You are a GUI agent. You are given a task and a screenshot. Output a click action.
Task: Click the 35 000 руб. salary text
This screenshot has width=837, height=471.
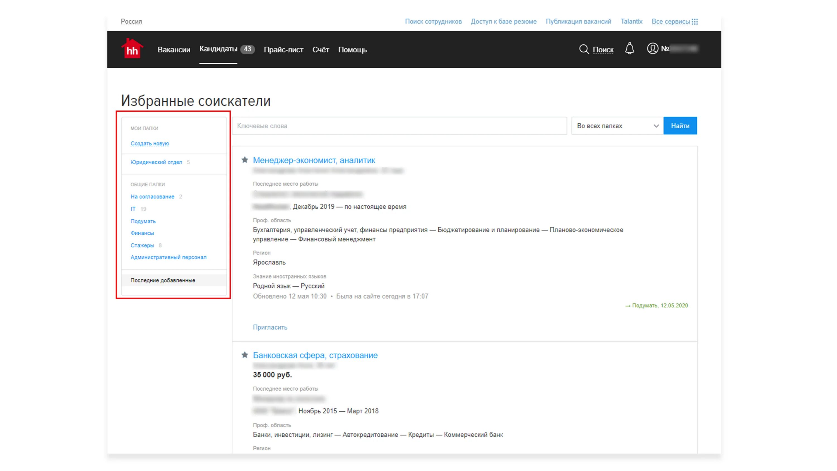pyautogui.click(x=272, y=374)
